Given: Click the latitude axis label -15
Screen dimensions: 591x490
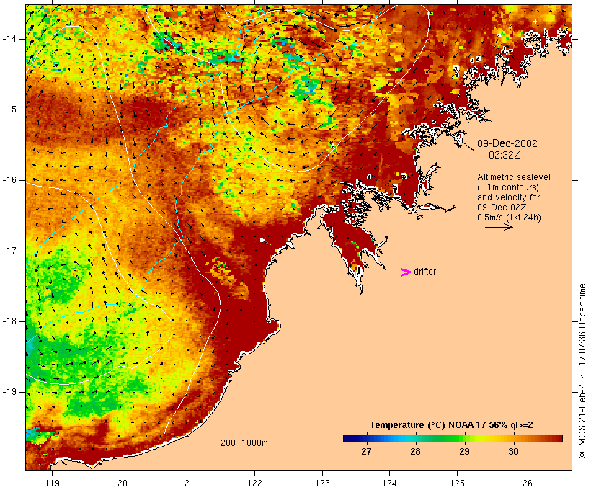Looking at the screenshot, I should pyautogui.click(x=9, y=110).
